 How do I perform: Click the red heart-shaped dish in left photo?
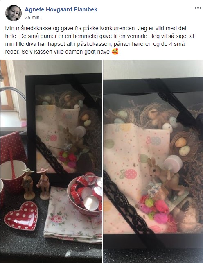21,215
